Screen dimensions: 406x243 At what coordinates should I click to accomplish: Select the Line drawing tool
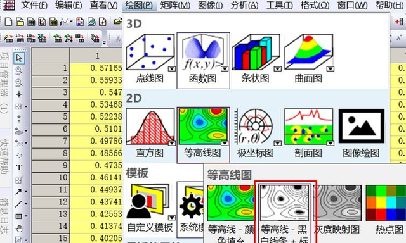pyautogui.click(x=18, y=204)
